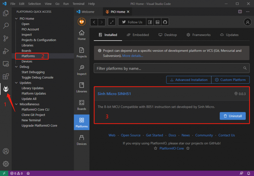Click the Filter platforms by name field
Screen dimensions: 254x176
tap(172, 68)
